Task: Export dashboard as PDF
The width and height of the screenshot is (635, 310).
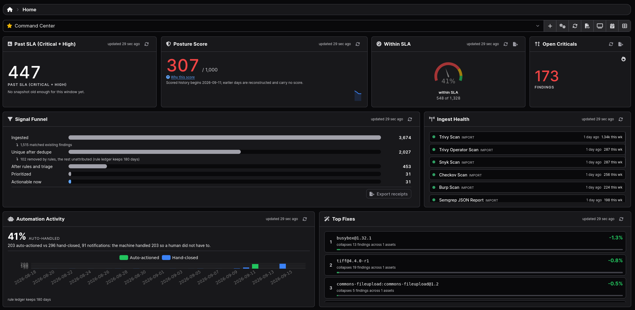Action: [x=587, y=26]
